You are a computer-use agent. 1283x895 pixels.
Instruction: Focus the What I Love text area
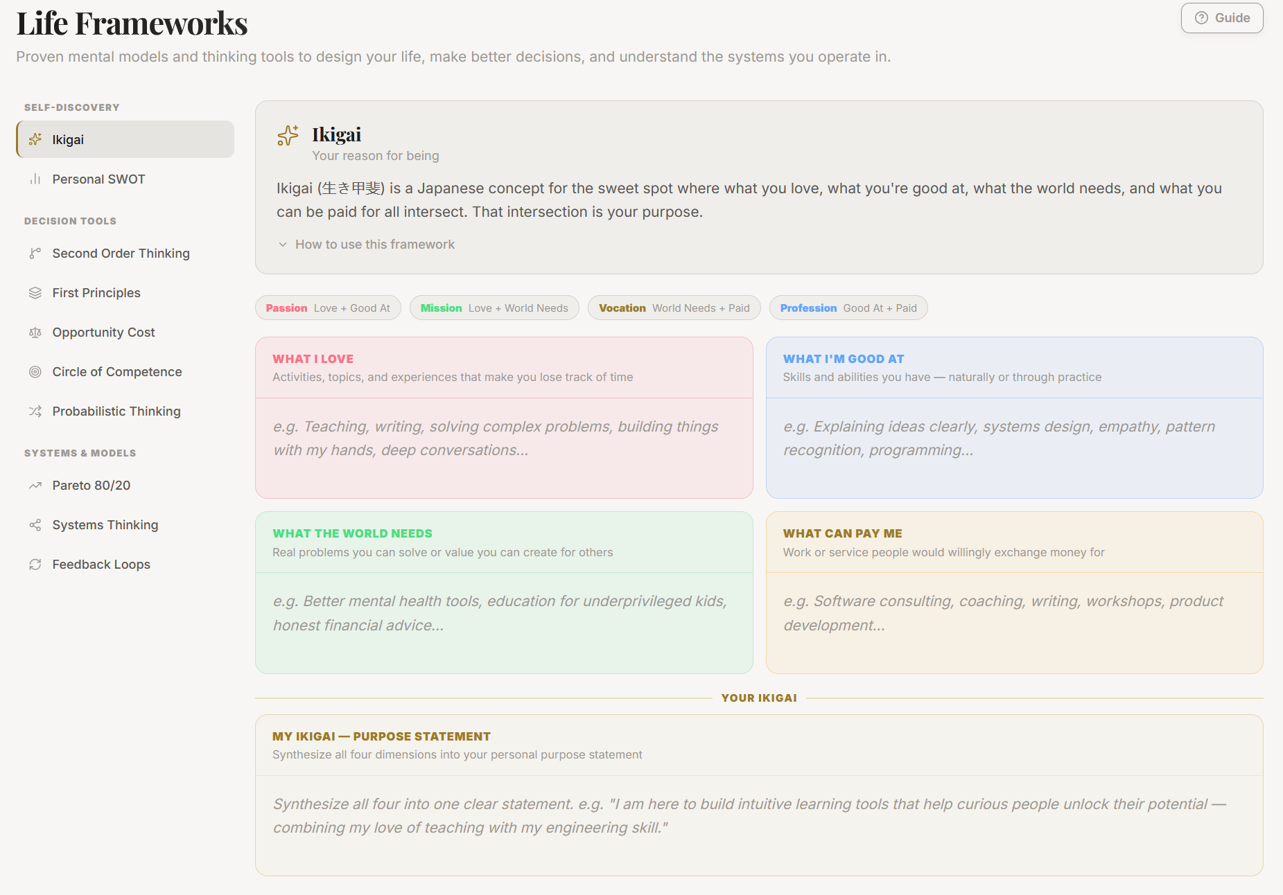[504, 447]
